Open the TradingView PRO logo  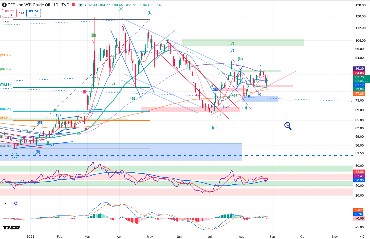point(11,227)
